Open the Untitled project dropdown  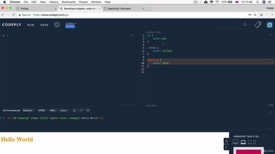[70, 23]
